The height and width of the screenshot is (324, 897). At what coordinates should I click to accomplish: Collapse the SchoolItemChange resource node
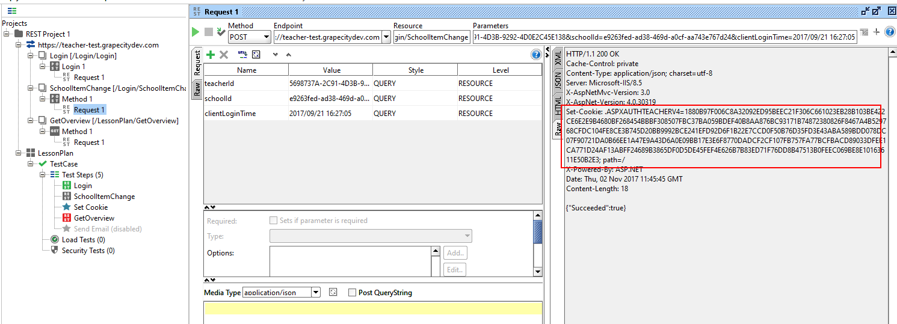(x=31, y=88)
